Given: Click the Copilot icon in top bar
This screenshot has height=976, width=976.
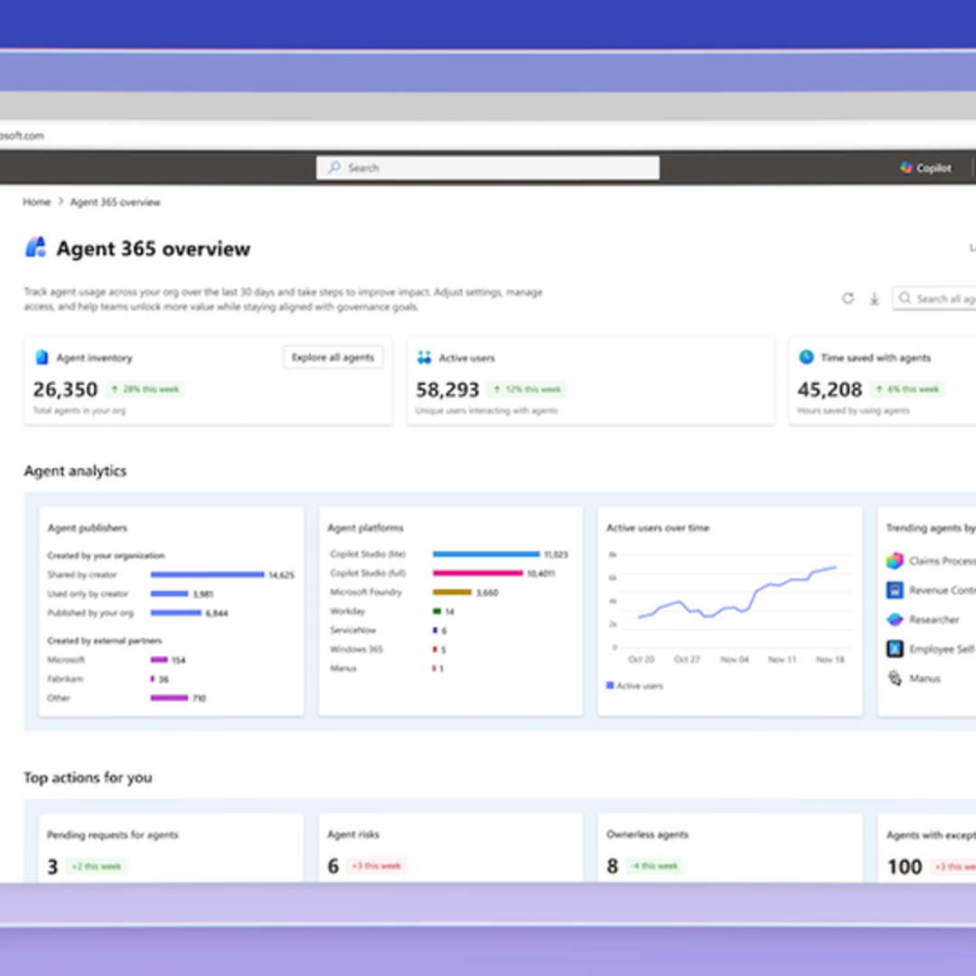Looking at the screenshot, I should [906, 167].
